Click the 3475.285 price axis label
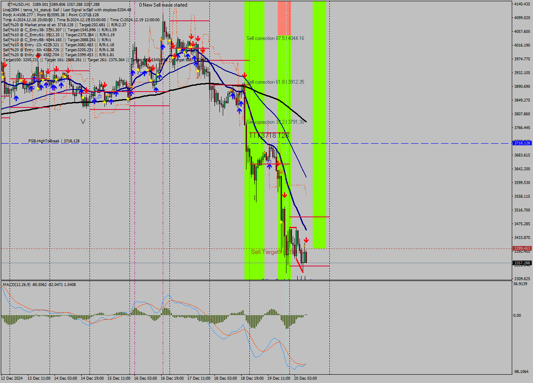This screenshot has width=533, height=383. (522, 224)
